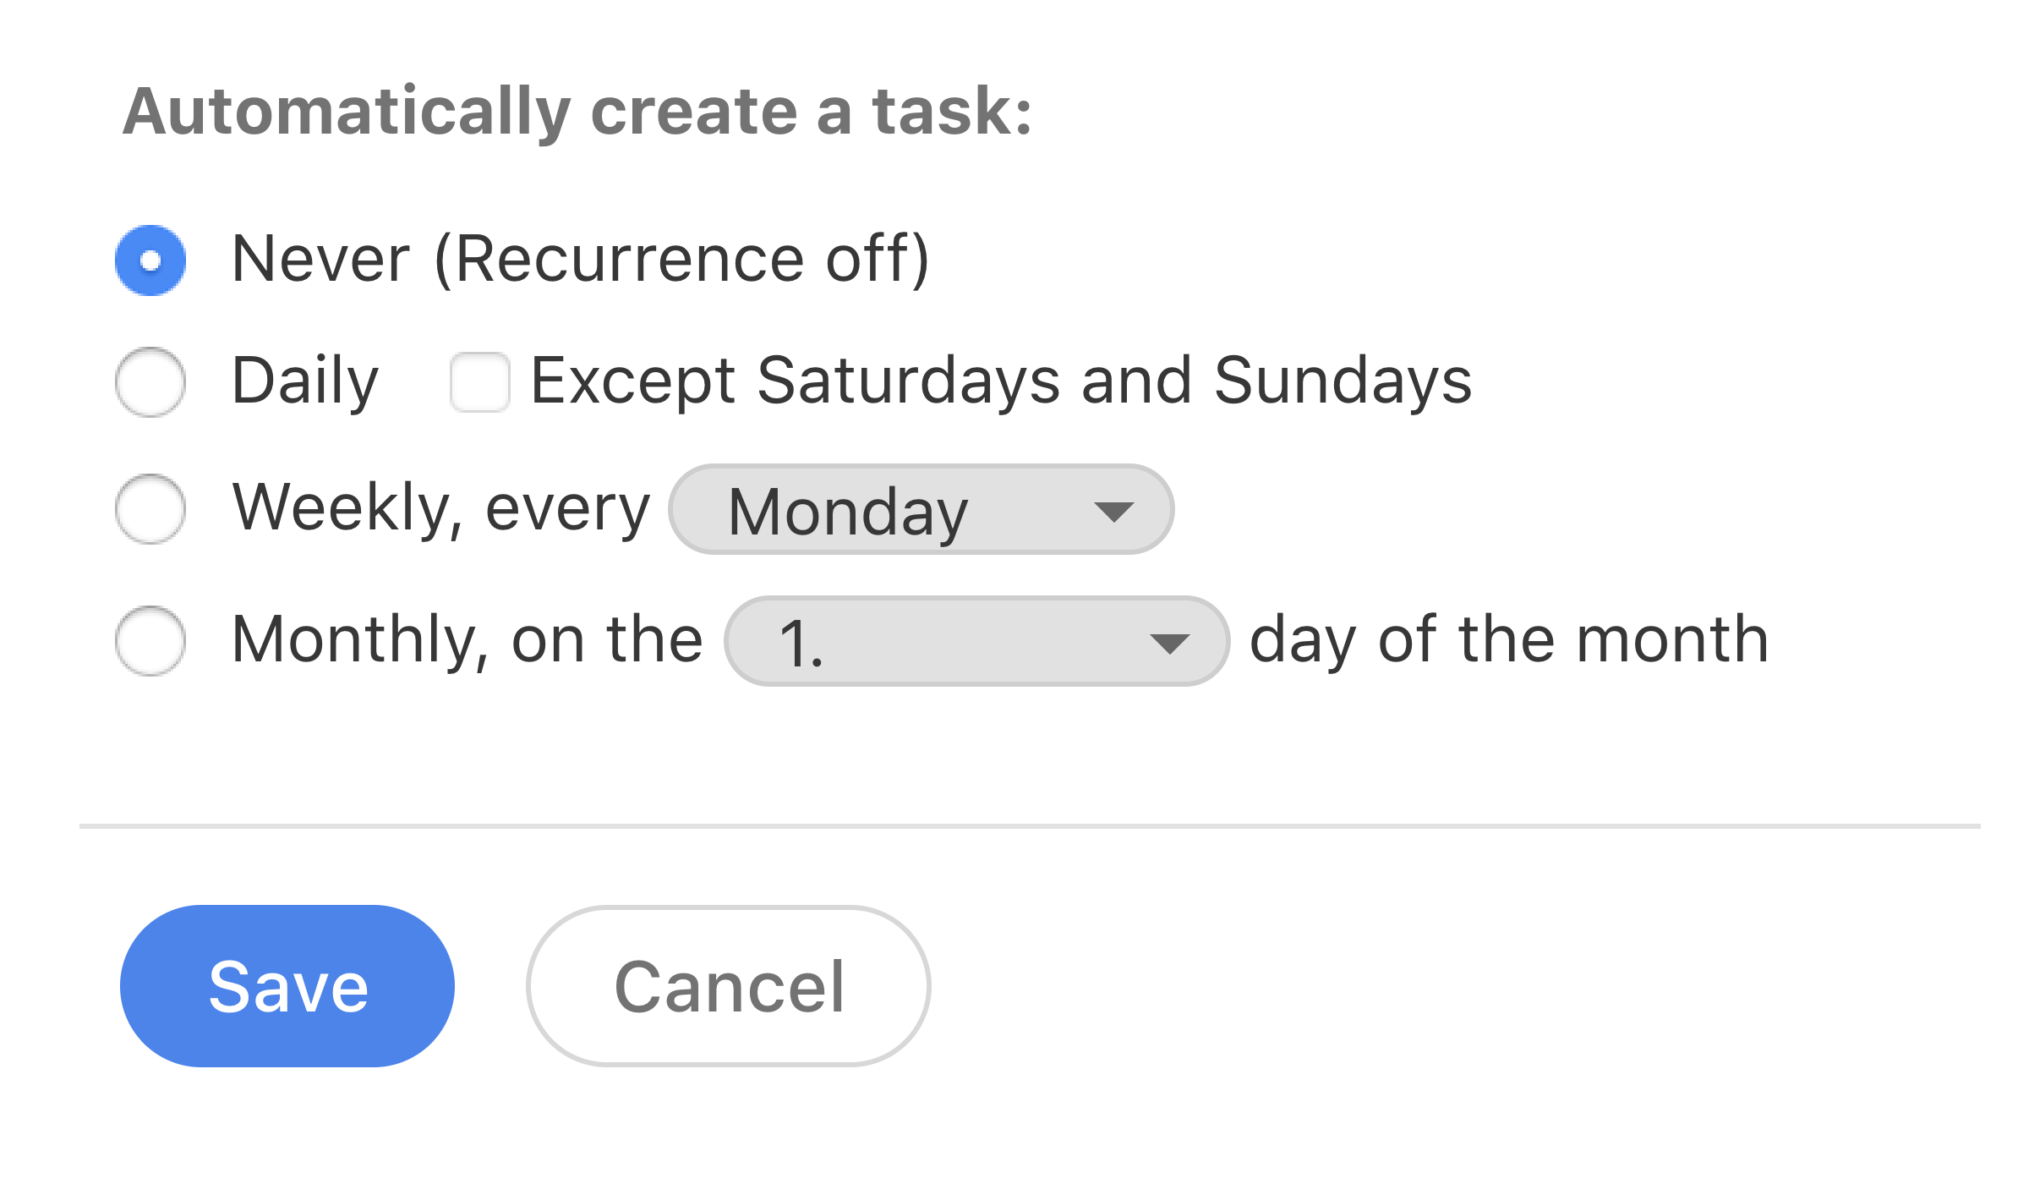The width and height of the screenshot is (2029, 1184).
Task: Save the recurrence settings
Action: pos(287,986)
